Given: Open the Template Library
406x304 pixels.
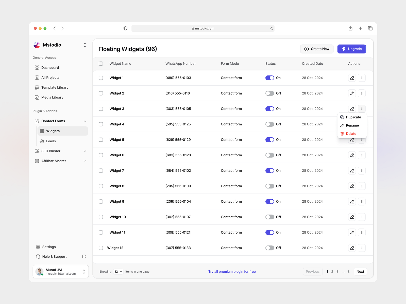Looking at the screenshot, I should [55, 87].
